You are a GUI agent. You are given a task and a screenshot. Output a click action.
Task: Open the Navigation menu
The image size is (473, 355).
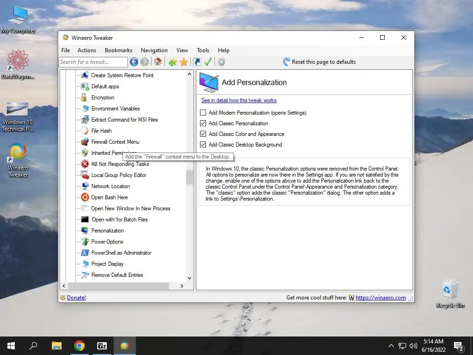coord(154,50)
